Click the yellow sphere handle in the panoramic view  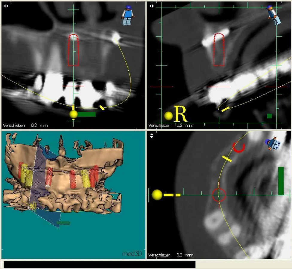73,114
